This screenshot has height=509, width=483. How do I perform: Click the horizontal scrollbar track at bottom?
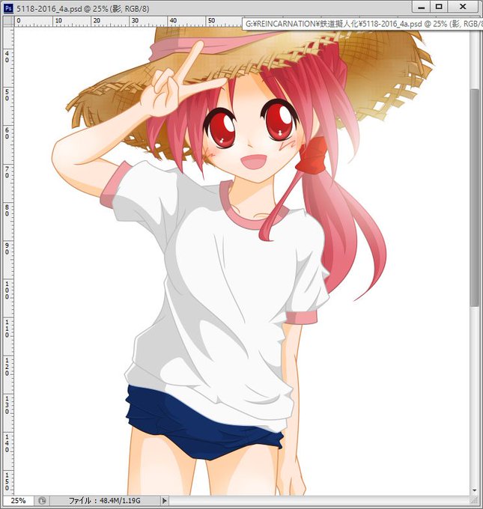tap(319, 501)
